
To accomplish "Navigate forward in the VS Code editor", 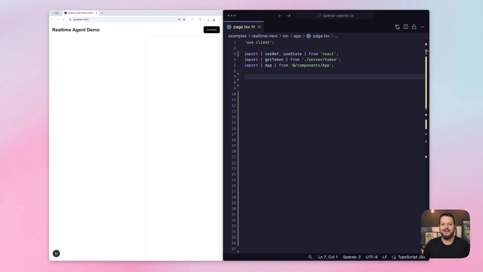I will click(x=289, y=16).
